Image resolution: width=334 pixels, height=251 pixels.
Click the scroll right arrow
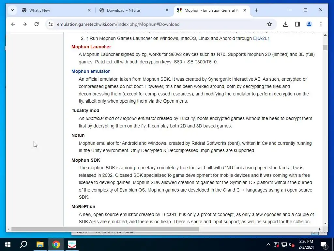[x=320, y=229]
